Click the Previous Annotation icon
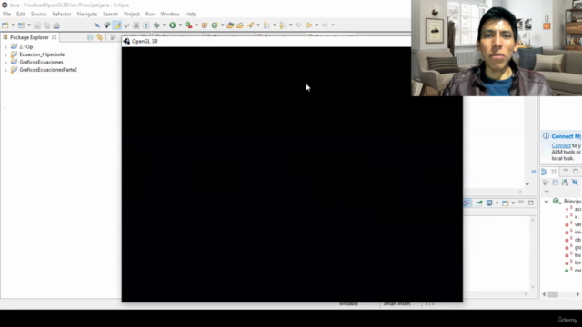The height and width of the screenshot is (327, 582). 283,25
